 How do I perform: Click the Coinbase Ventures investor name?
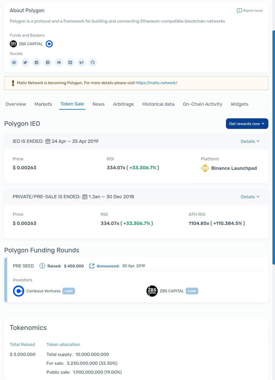click(x=43, y=291)
